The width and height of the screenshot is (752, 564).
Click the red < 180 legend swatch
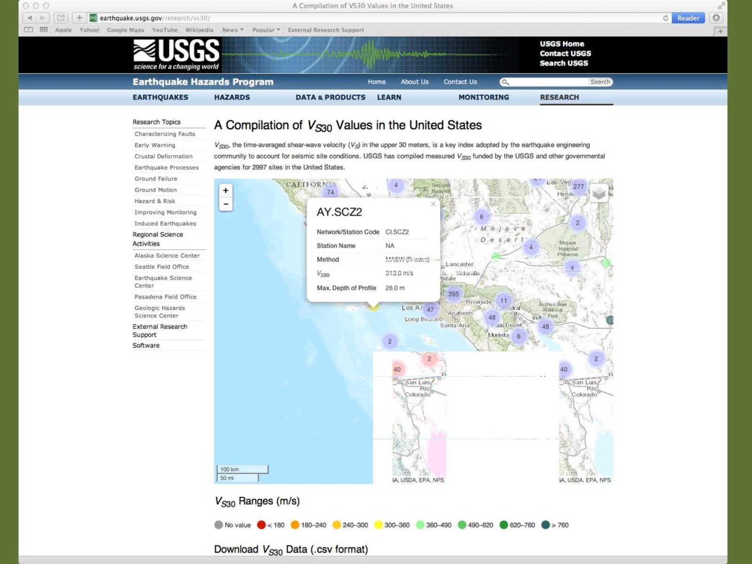(x=261, y=525)
